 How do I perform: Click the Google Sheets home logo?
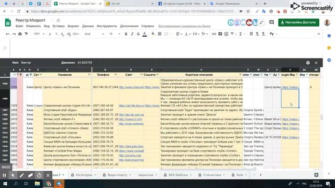8,22
